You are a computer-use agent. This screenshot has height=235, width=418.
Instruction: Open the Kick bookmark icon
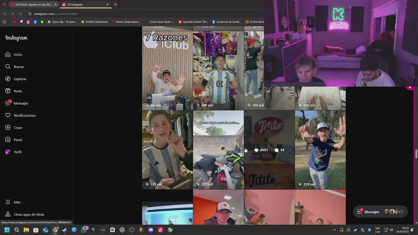click(42, 22)
